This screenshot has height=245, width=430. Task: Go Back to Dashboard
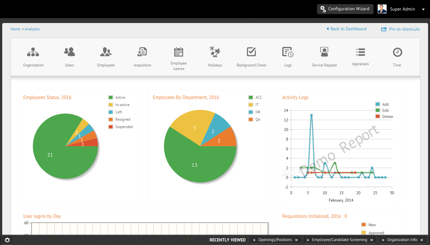[x=346, y=29]
